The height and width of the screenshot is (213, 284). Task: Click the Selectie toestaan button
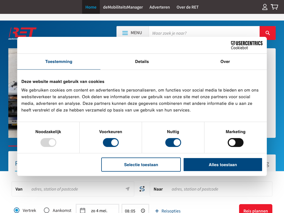pyautogui.click(x=141, y=165)
